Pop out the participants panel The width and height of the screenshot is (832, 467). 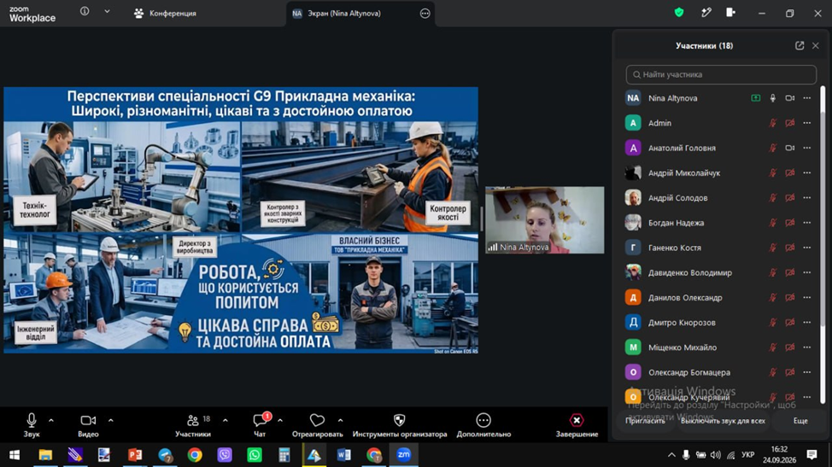point(800,45)
